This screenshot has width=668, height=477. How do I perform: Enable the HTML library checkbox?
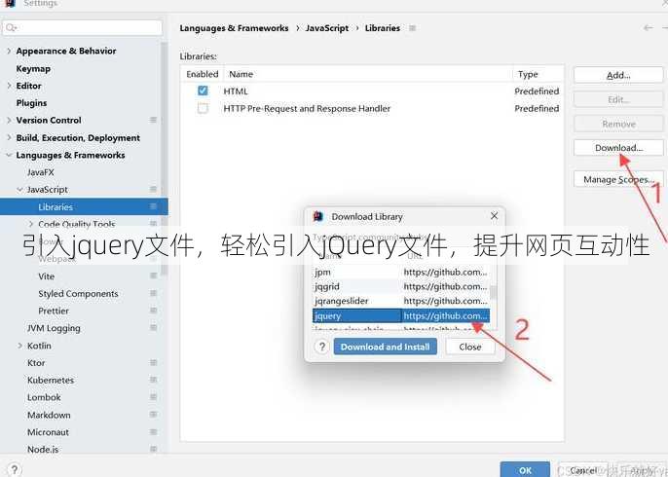(x=203, y=91)
